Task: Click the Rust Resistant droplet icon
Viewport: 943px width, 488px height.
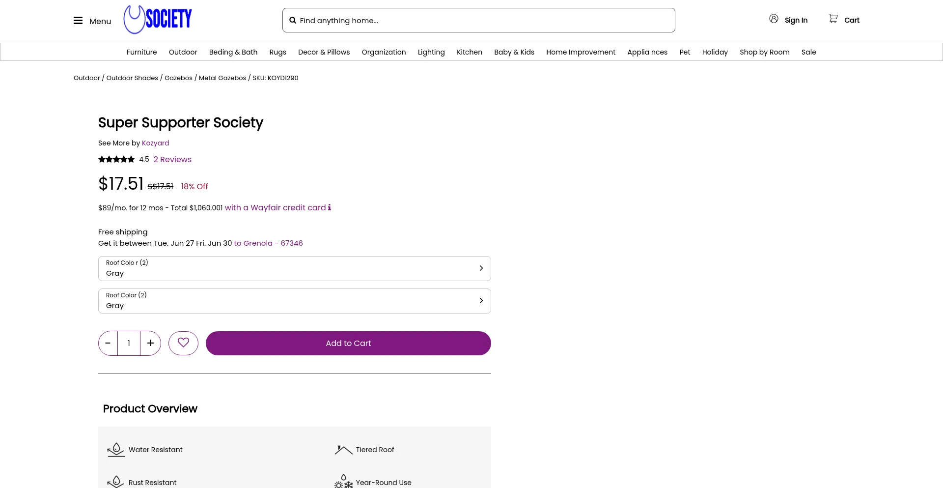Action: [116, 482]
